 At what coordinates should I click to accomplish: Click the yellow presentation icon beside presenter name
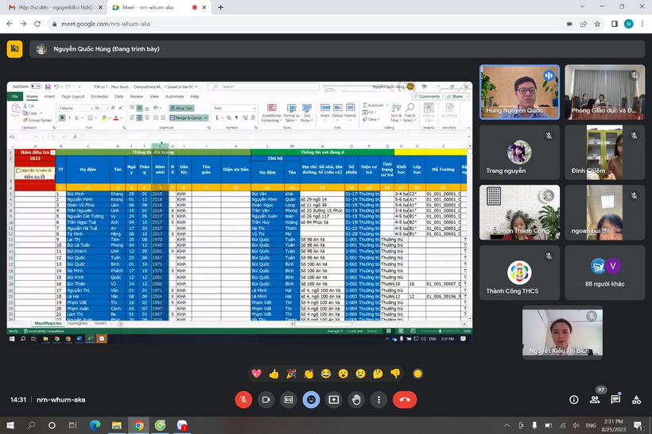(14, 49)
